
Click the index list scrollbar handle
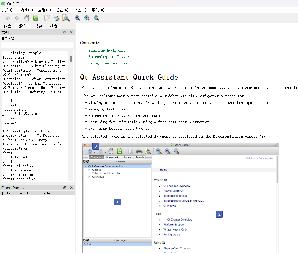[71, 59]
